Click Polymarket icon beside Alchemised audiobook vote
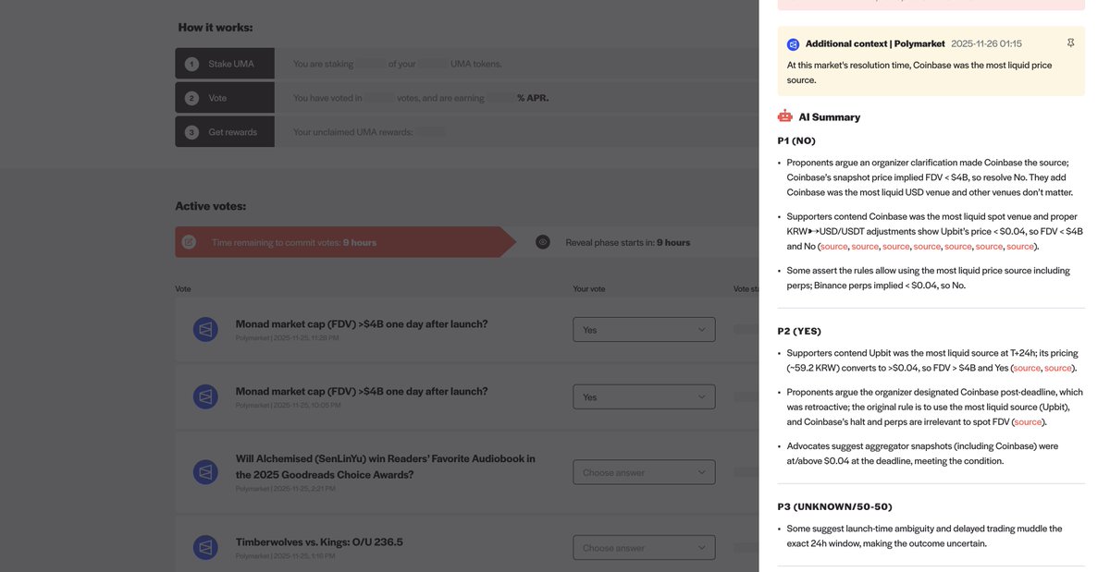Screen dimensions: 1110x572 [x=205, y=472]
